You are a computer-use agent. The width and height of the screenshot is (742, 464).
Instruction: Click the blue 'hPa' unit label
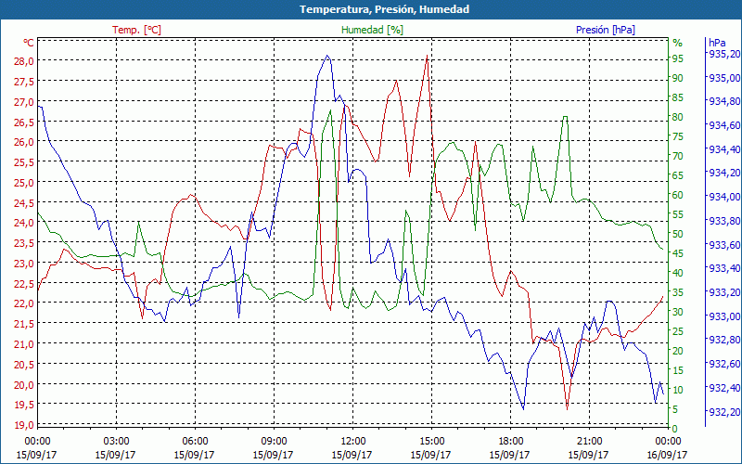click(x=717, y=43)
